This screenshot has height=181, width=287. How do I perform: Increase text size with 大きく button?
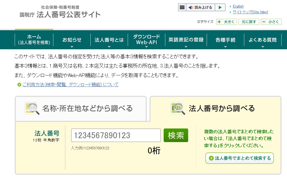[227, 22]
